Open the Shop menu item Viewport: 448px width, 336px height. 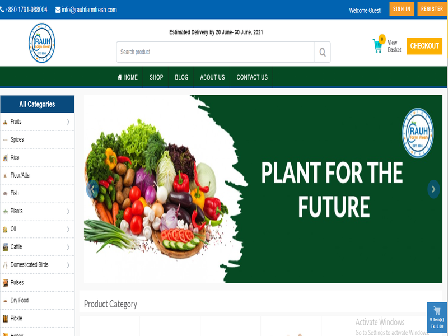[156, 77]
